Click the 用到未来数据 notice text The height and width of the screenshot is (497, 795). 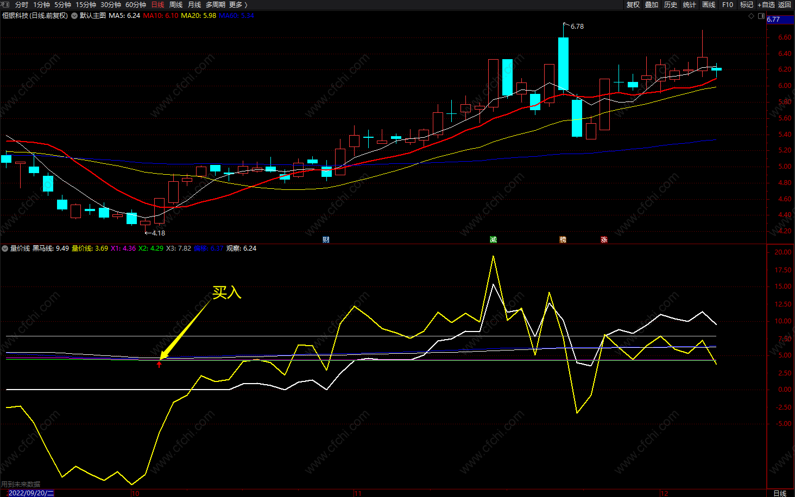[x=21, y=485]
